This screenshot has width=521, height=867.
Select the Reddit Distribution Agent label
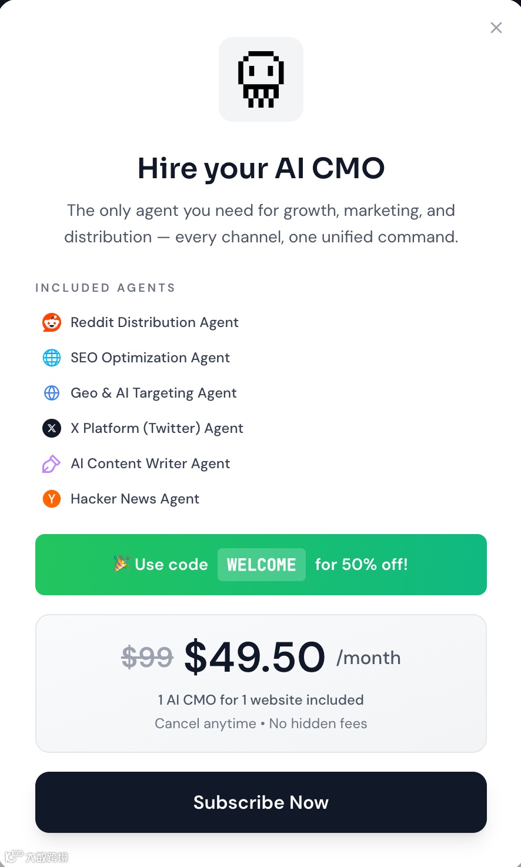(155, 322)
